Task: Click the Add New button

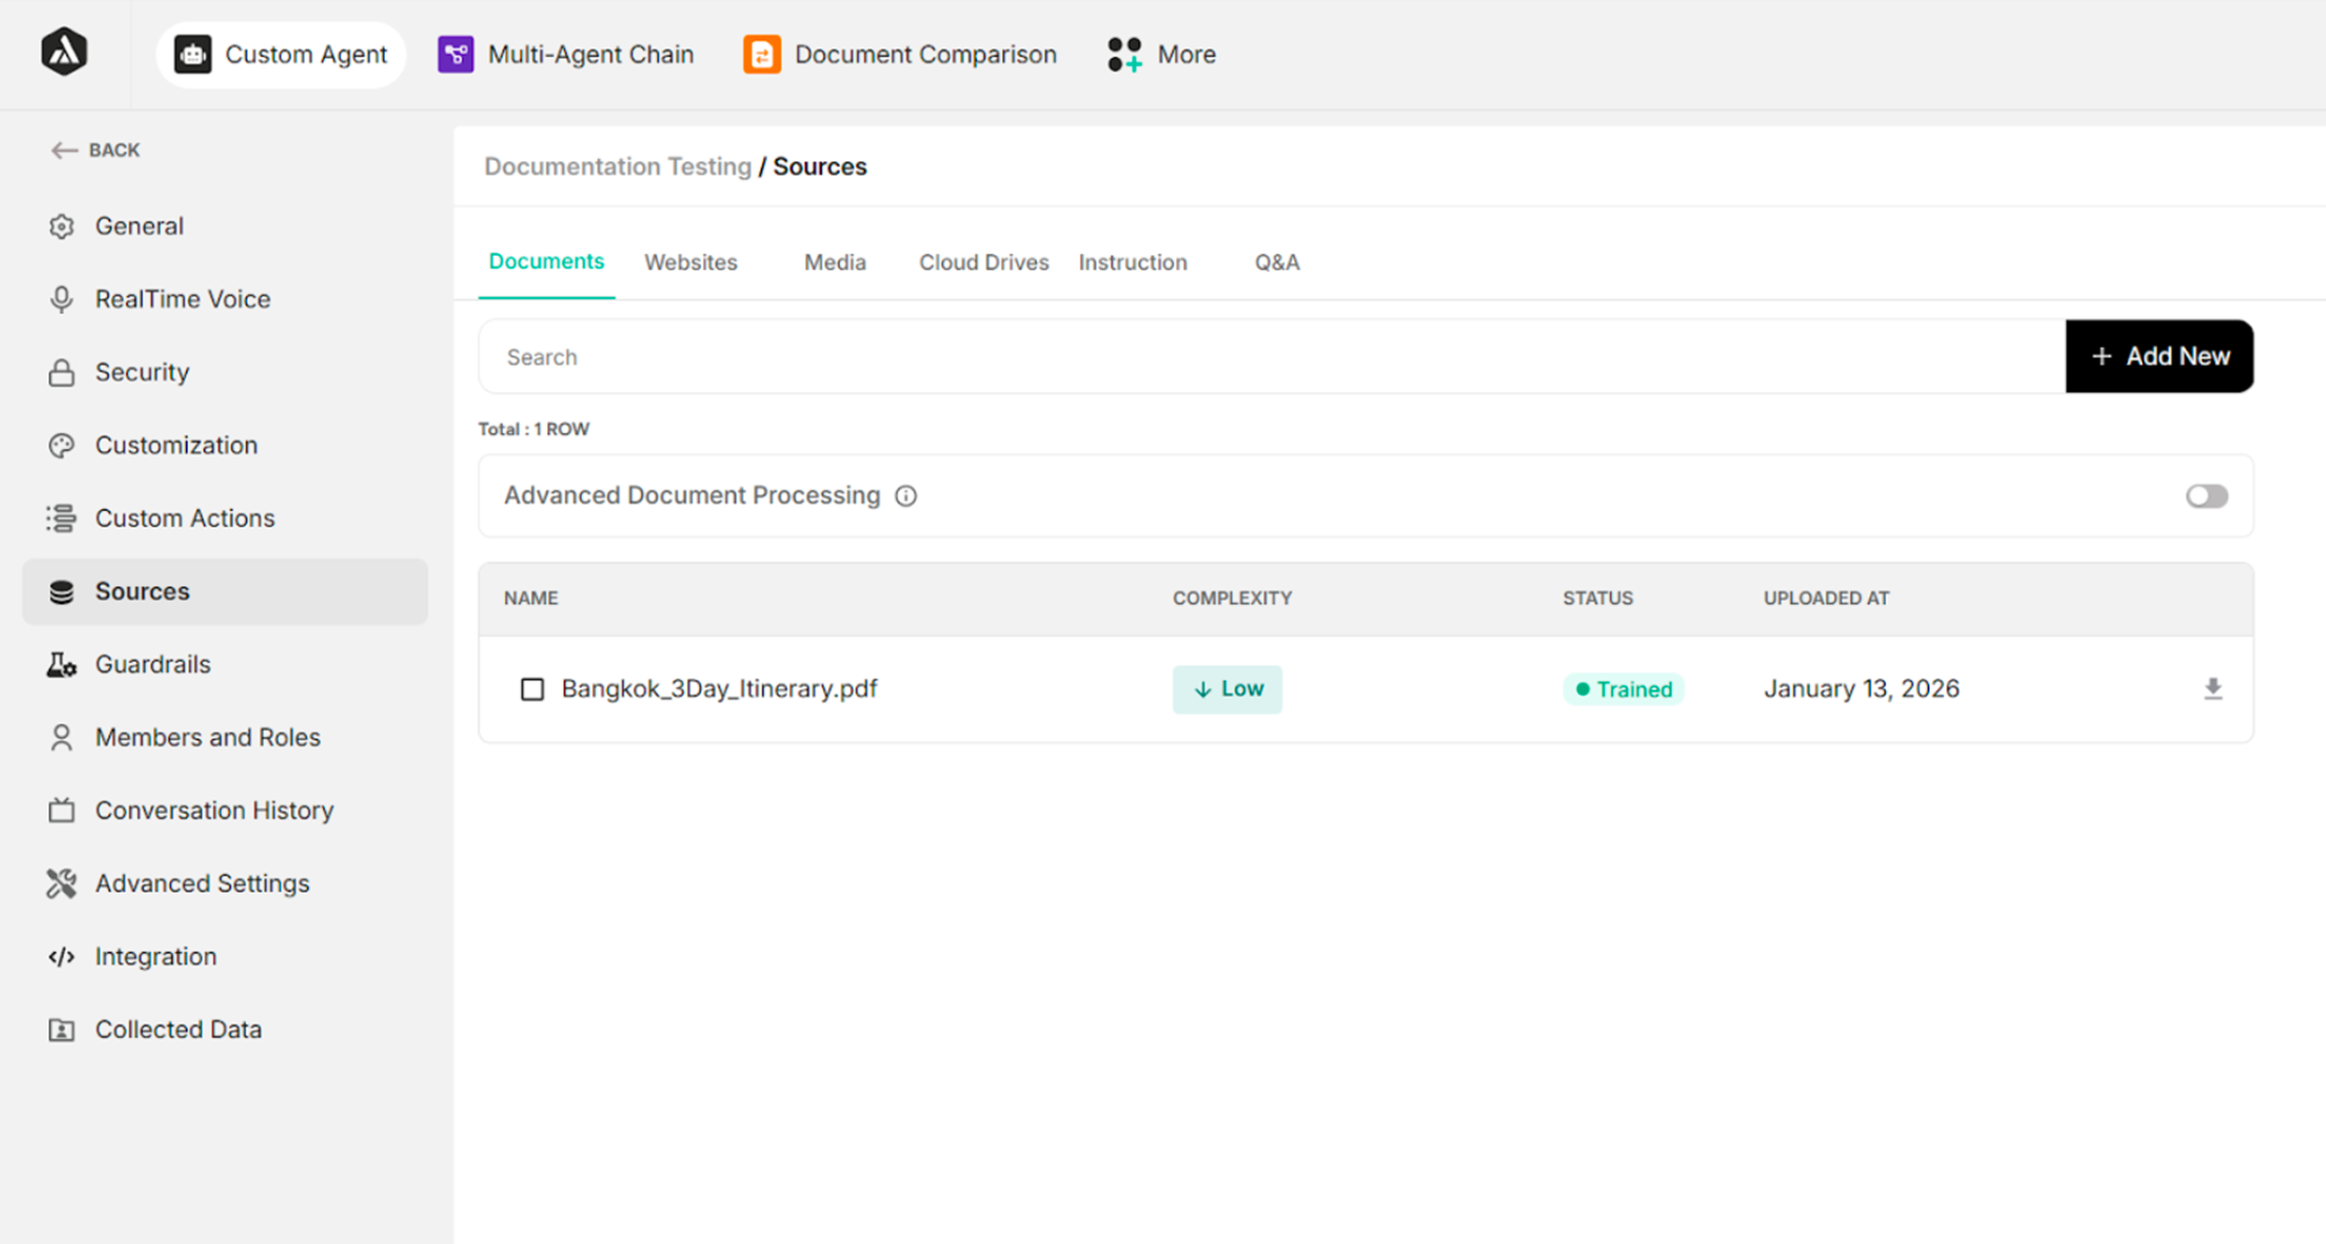Action: tap(2160, 356)
